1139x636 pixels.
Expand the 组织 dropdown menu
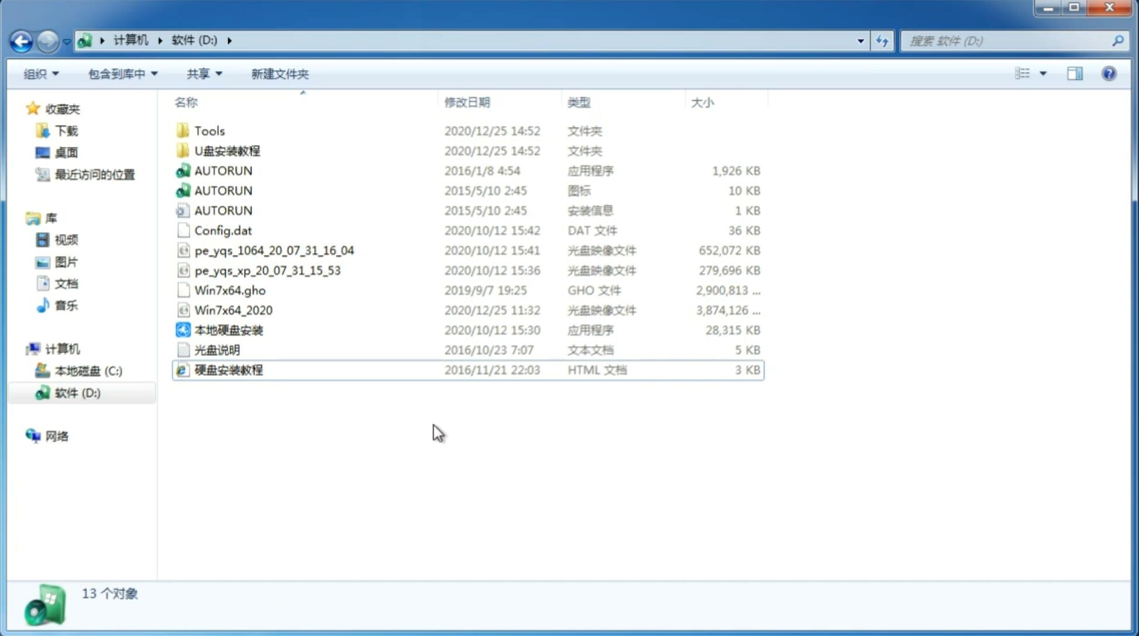(41, 74)
